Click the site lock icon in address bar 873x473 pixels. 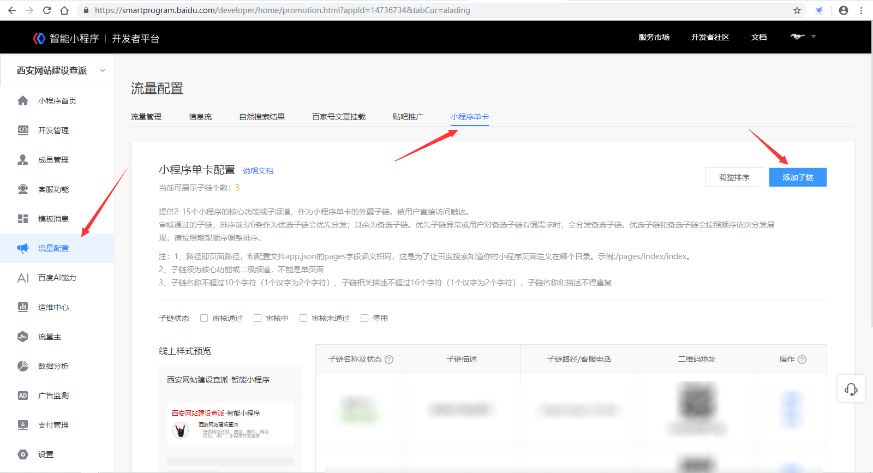click(x=86, y=10)
